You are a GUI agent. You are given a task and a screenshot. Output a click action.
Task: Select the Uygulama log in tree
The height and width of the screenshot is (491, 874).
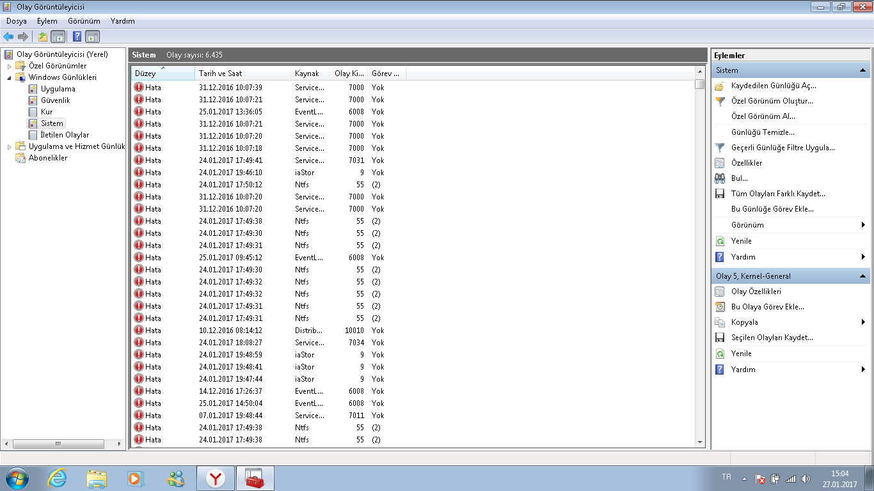click(58, 89)
